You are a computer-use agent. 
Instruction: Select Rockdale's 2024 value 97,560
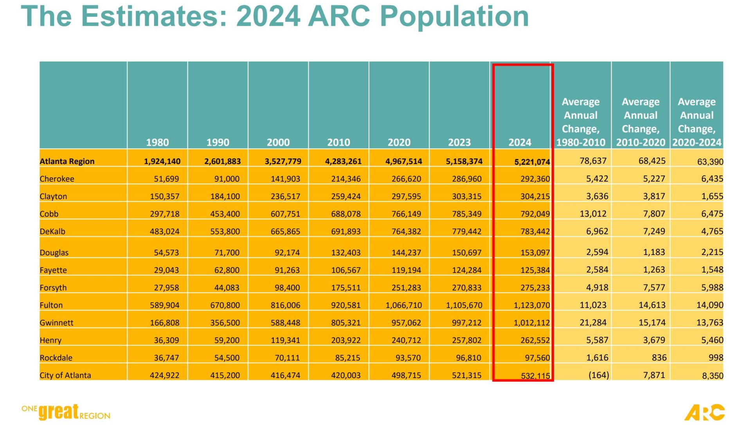(x=537, y=357)
